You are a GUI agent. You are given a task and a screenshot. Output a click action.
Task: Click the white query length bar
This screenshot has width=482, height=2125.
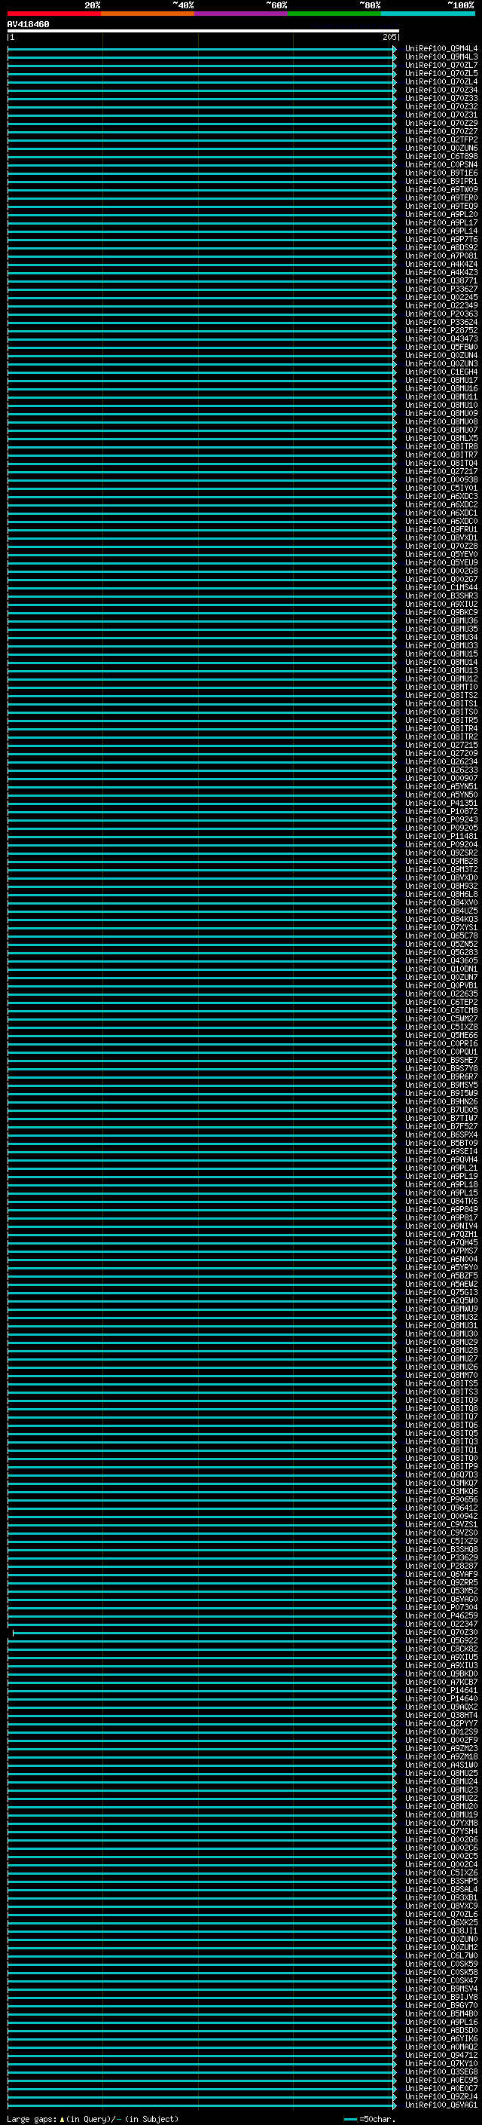point(203,32)
